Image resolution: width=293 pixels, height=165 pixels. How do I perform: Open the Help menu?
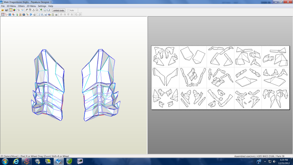[x=50, y=6]
